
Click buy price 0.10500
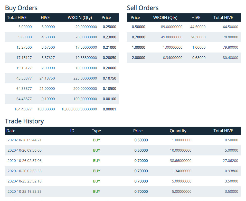coord(109,89)
